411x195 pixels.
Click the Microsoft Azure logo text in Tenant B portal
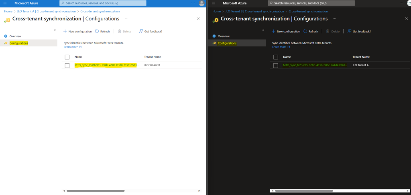tap(234, 3)
